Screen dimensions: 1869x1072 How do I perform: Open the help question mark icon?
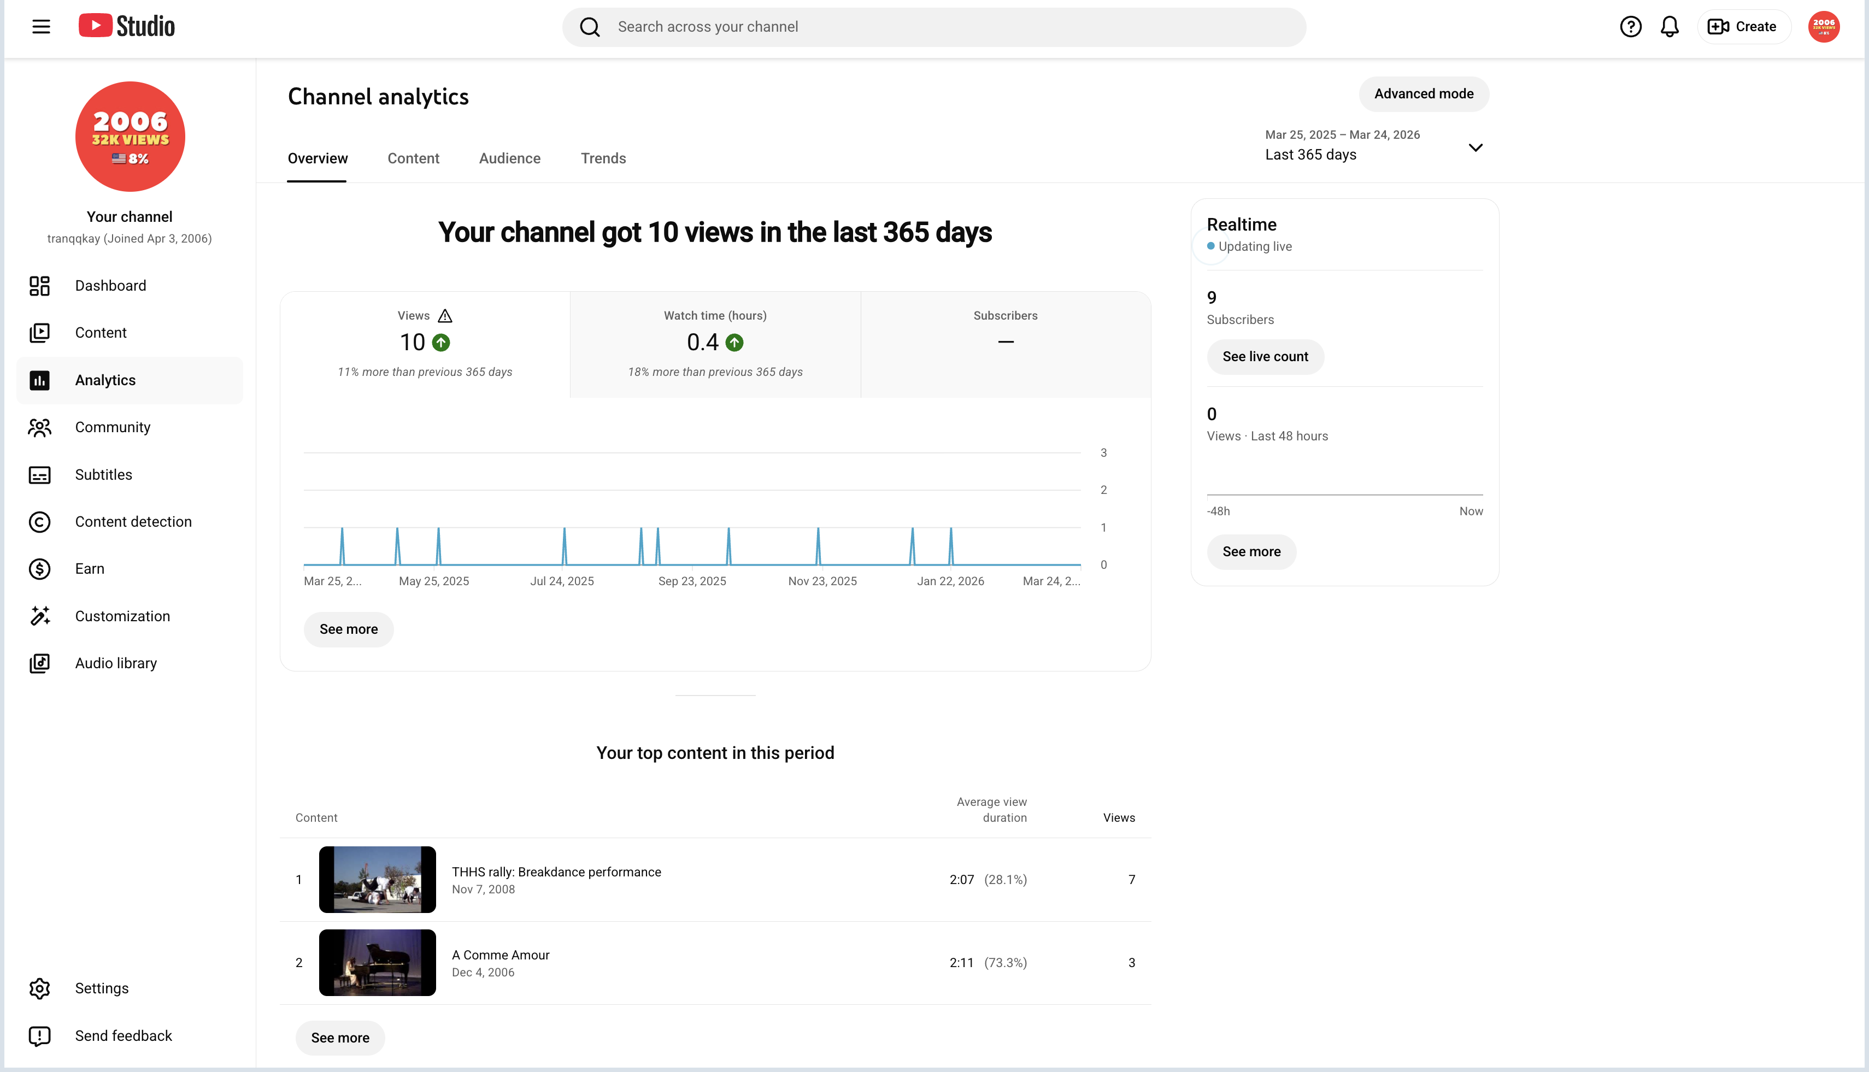1630,27
